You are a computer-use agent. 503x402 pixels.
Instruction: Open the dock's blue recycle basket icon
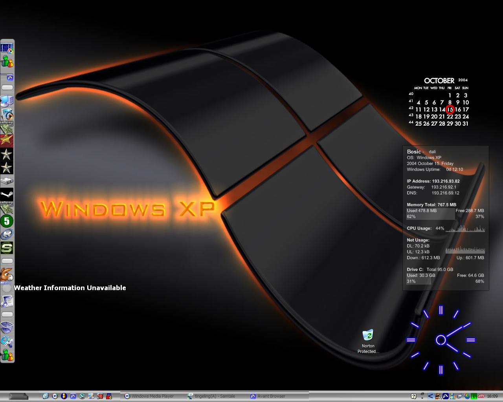pos(7,327)
